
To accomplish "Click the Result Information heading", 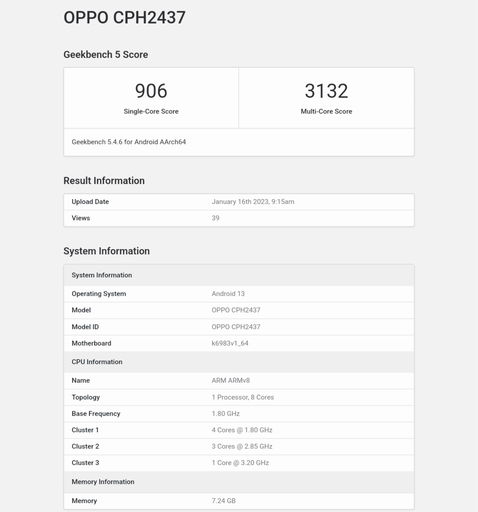I will point(104,180).
